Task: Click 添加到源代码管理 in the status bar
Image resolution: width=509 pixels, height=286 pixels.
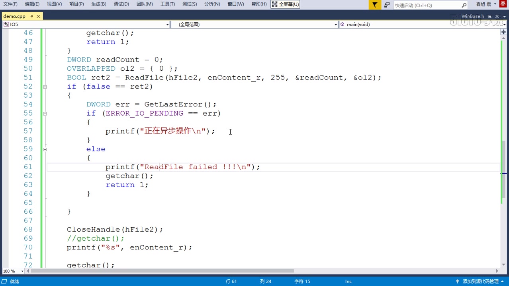Action: pos(481,281)
